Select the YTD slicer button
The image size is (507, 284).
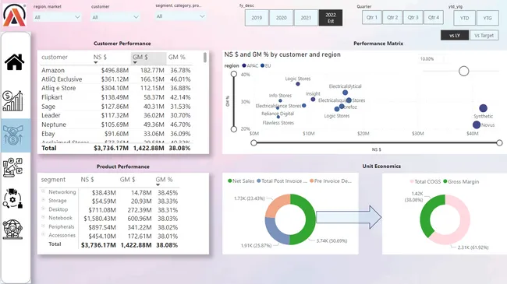click(x=465, y=18)
